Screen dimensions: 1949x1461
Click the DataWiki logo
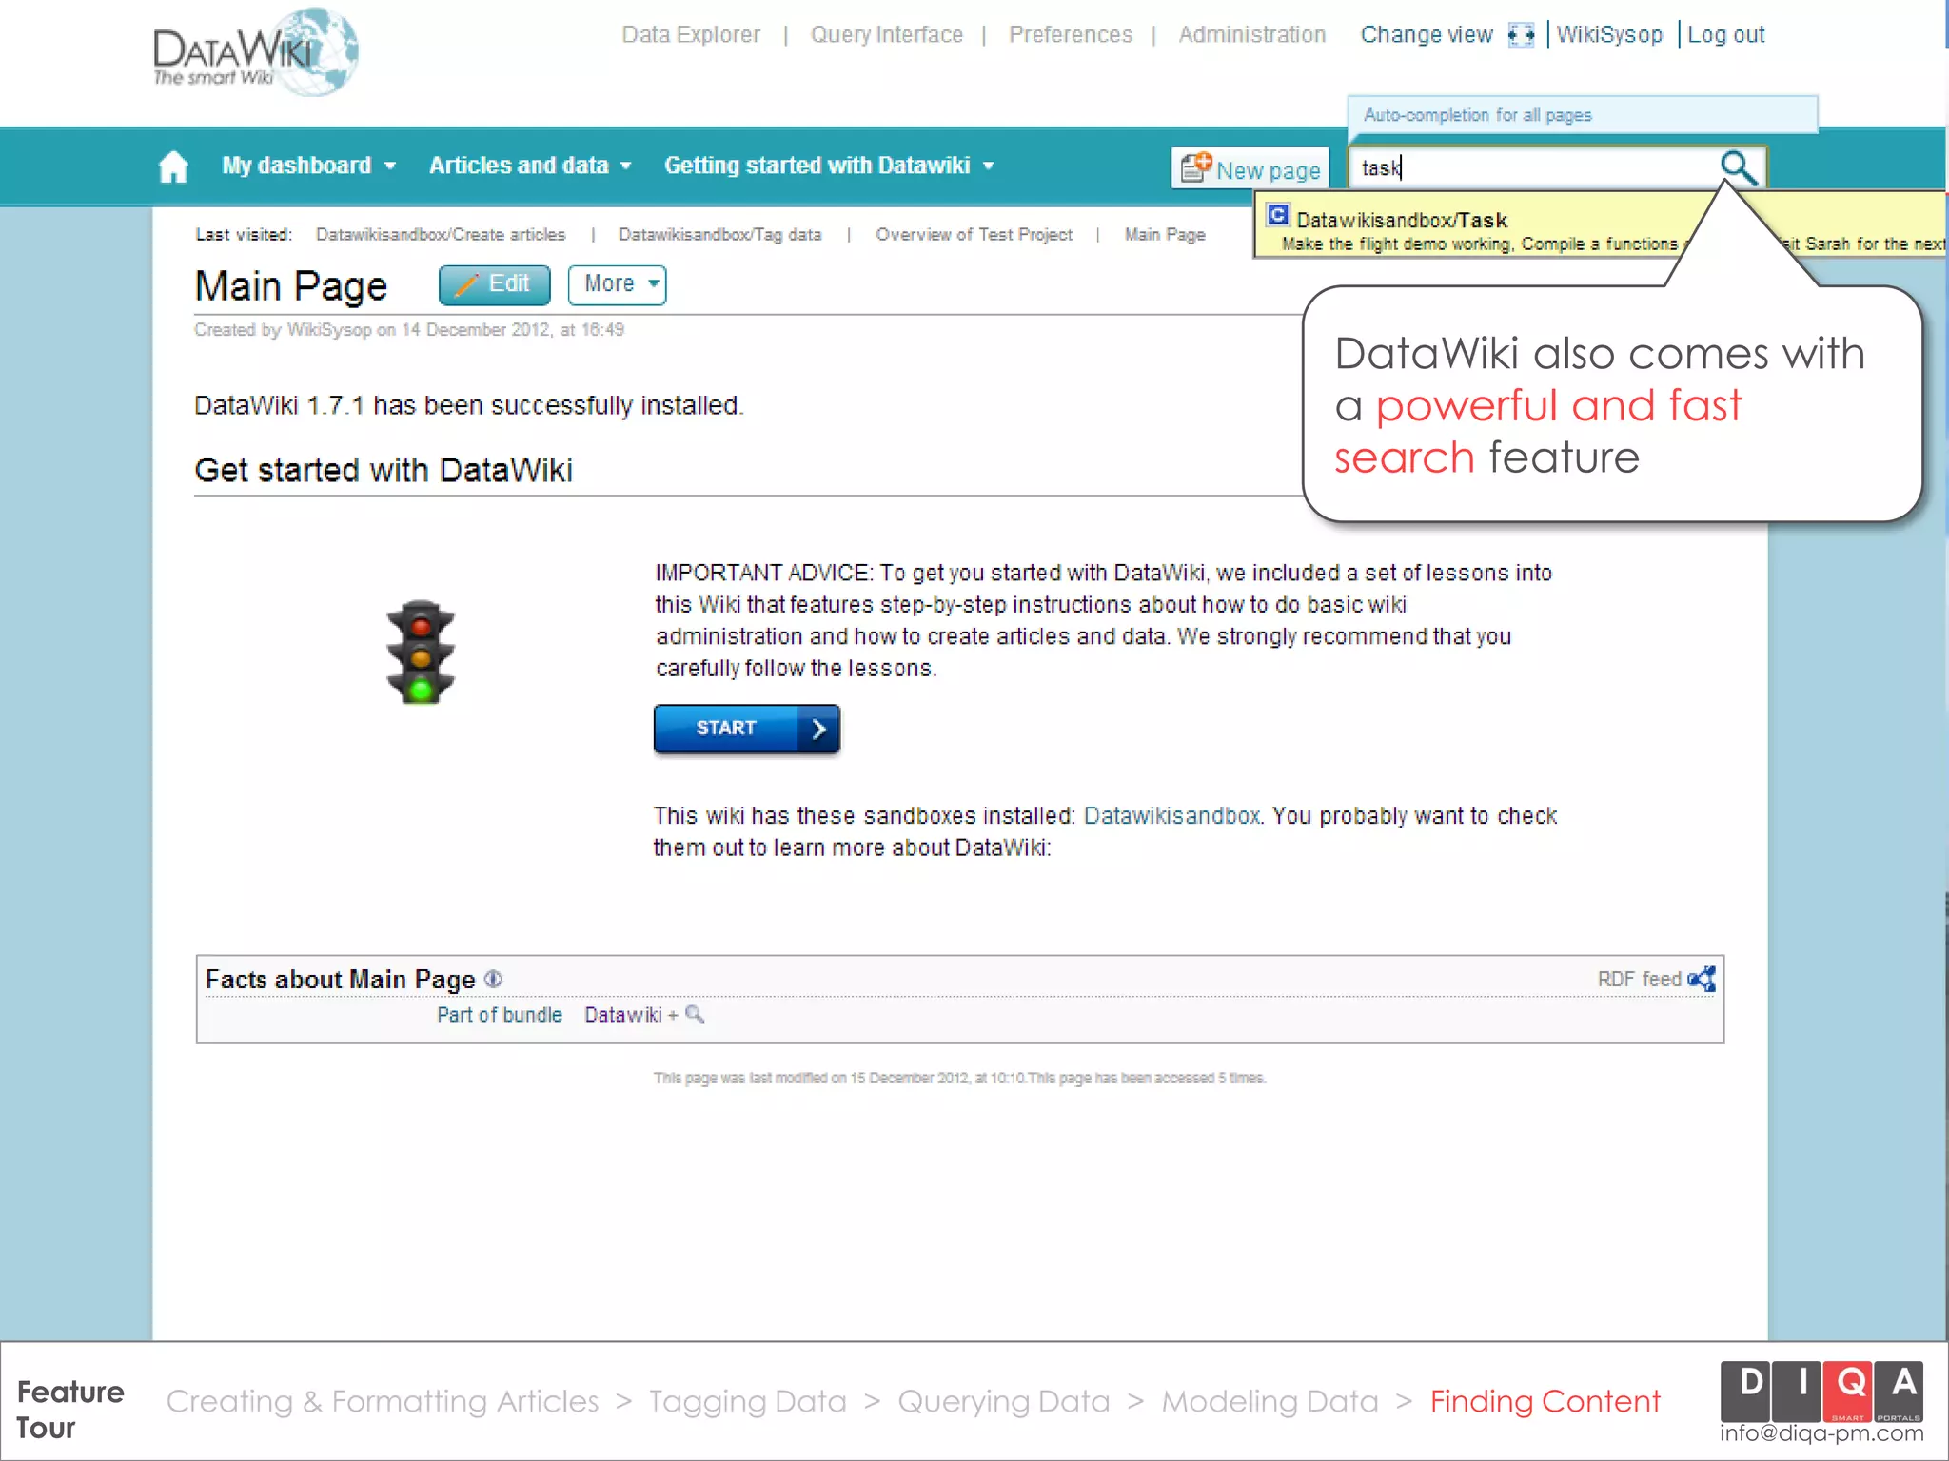[x=255, y=53]
